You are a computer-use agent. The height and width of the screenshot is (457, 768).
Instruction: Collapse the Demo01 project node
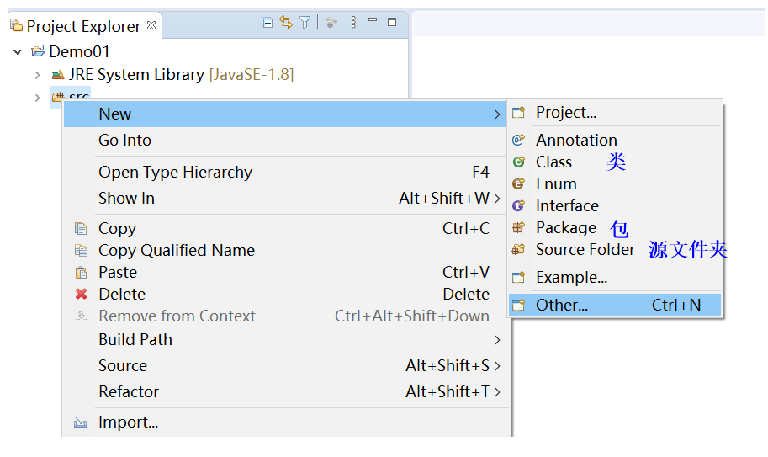[x=18, y=51]
